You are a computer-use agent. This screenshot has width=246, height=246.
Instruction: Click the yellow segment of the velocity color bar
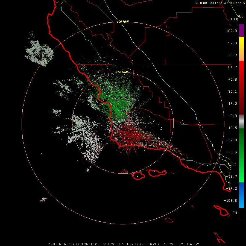tap(241, 49)
